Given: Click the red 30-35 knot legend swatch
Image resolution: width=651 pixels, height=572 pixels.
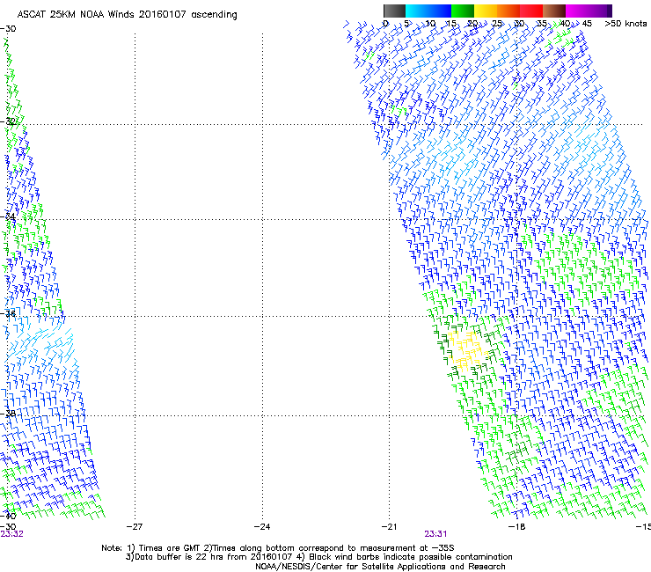Looking at the screenshot, I should coord(531,11).
